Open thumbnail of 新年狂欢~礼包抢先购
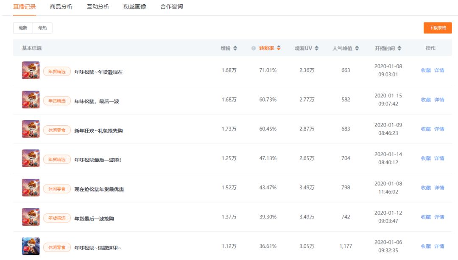 point(31,129)
